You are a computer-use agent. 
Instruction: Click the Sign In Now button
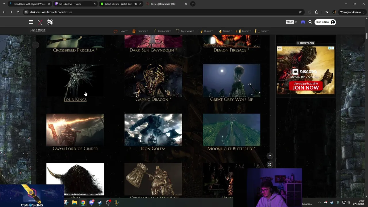[x=325, y=22]
